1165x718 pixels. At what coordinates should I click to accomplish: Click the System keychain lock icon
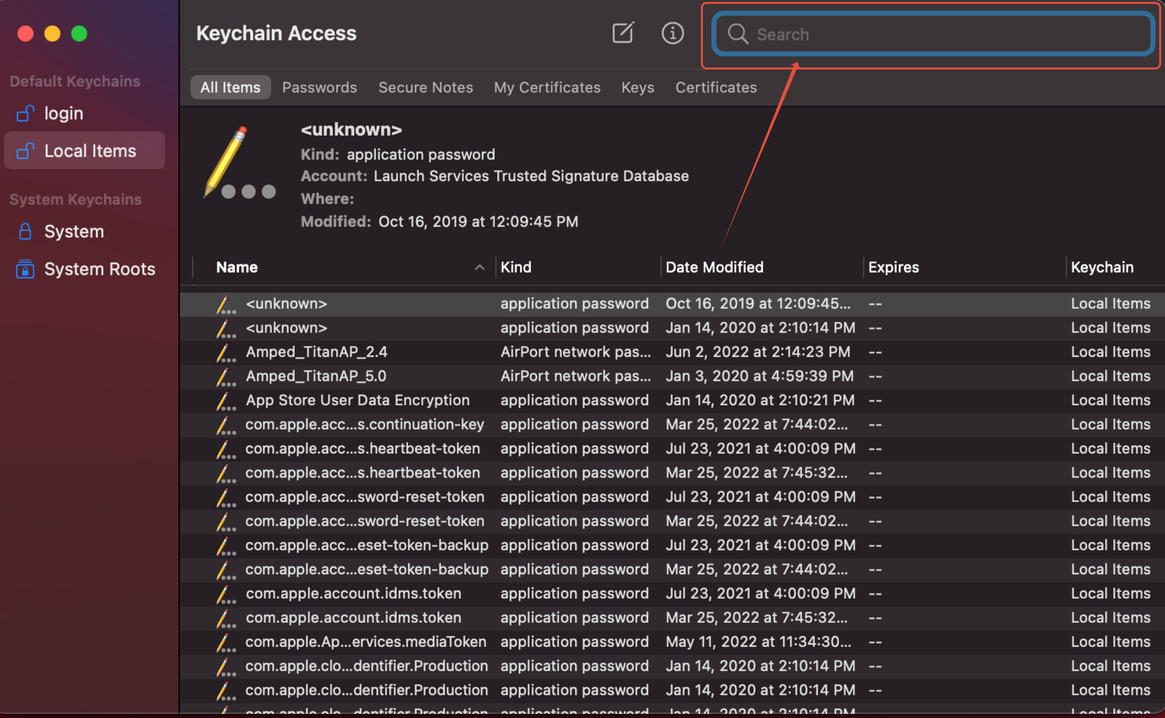point(25,232)
